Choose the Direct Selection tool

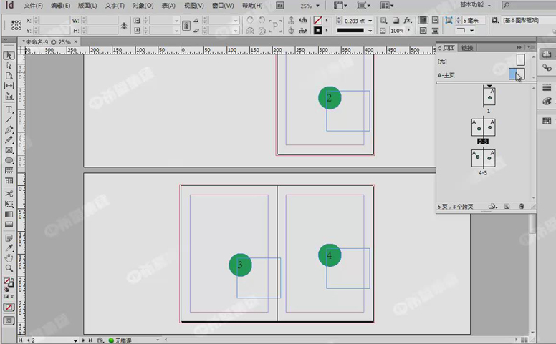pyautogui.click(x=9, y=66)
